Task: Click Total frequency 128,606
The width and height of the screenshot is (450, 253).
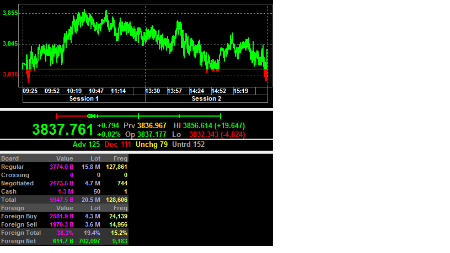Action: point(116,200)
